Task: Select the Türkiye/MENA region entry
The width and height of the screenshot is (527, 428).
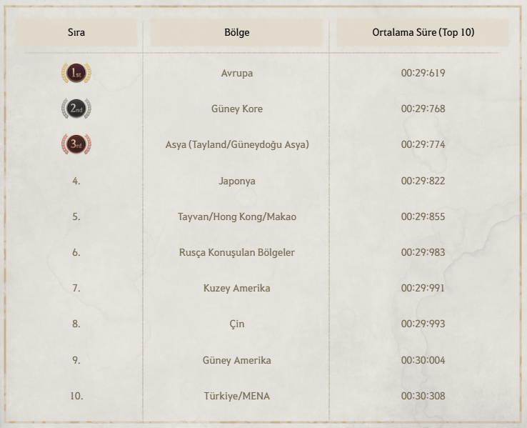Action: click(237, 396)
